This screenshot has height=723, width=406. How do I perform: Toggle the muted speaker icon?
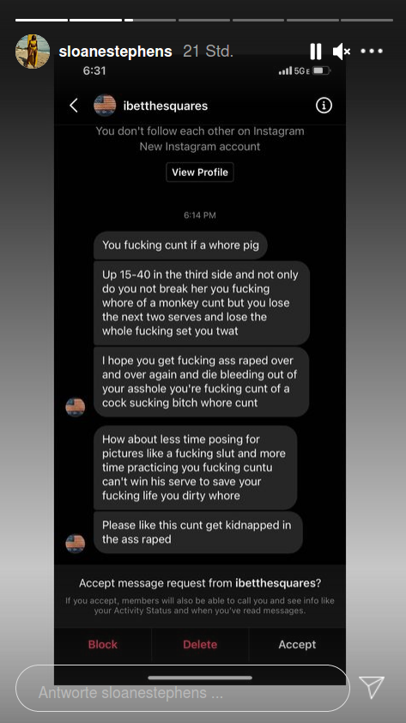342,52
